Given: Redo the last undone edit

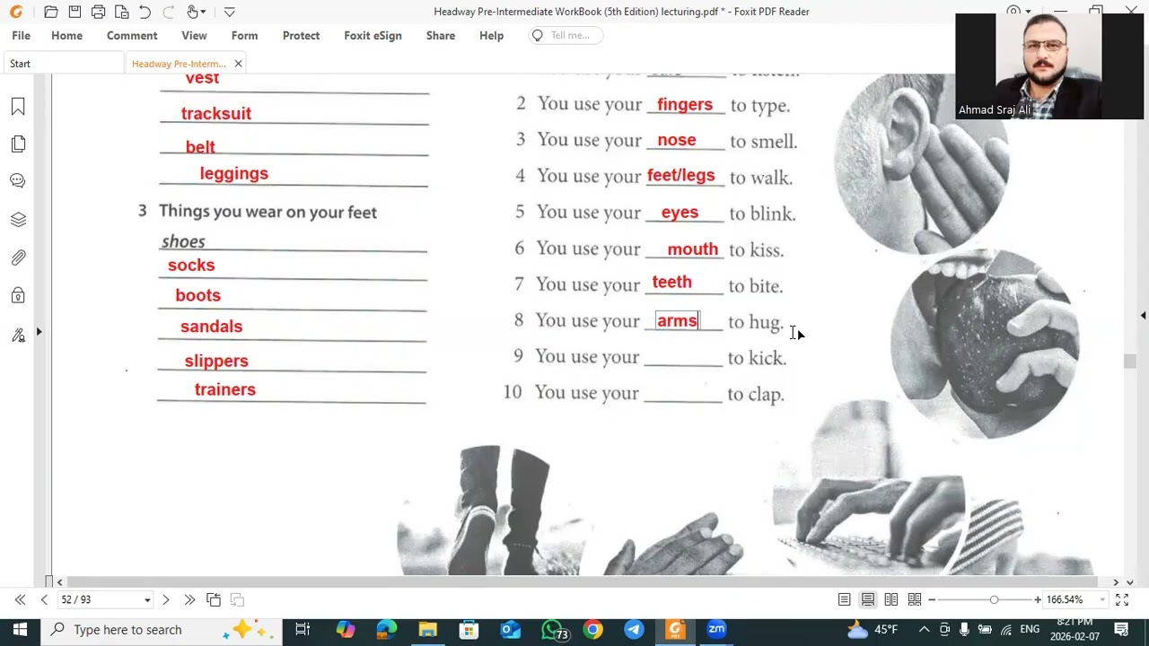Looking at the screenshot, I should pyautogui.click(x=168, y=12).
